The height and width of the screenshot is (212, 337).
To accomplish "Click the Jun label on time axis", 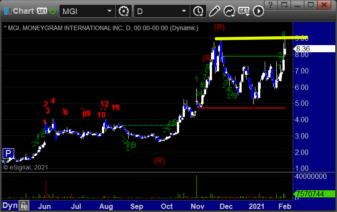I will (x=44, y=206).
